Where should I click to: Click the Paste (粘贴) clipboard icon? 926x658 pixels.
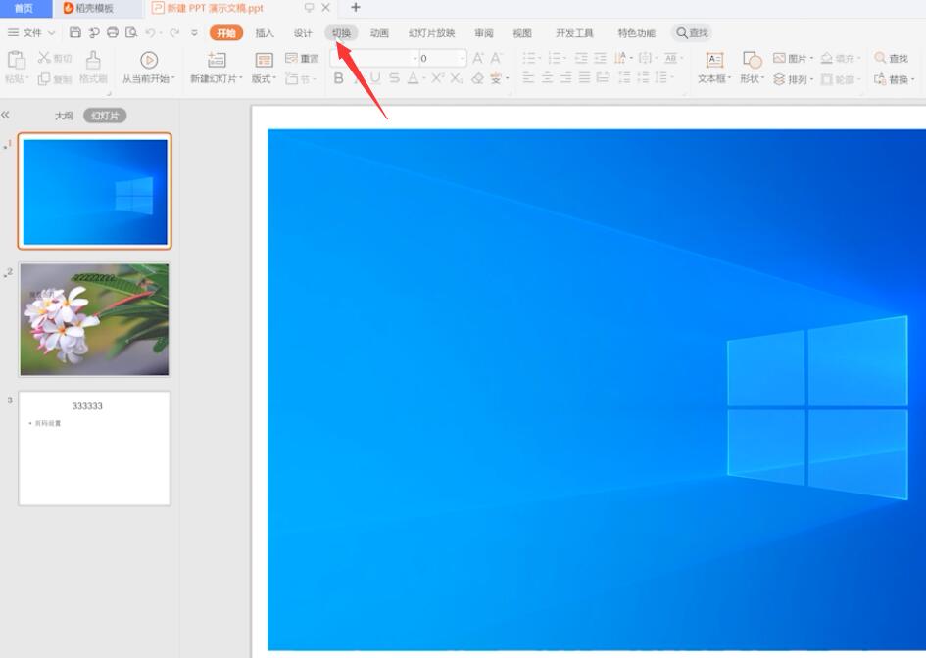pyautogui.click(x=16, y=60)
